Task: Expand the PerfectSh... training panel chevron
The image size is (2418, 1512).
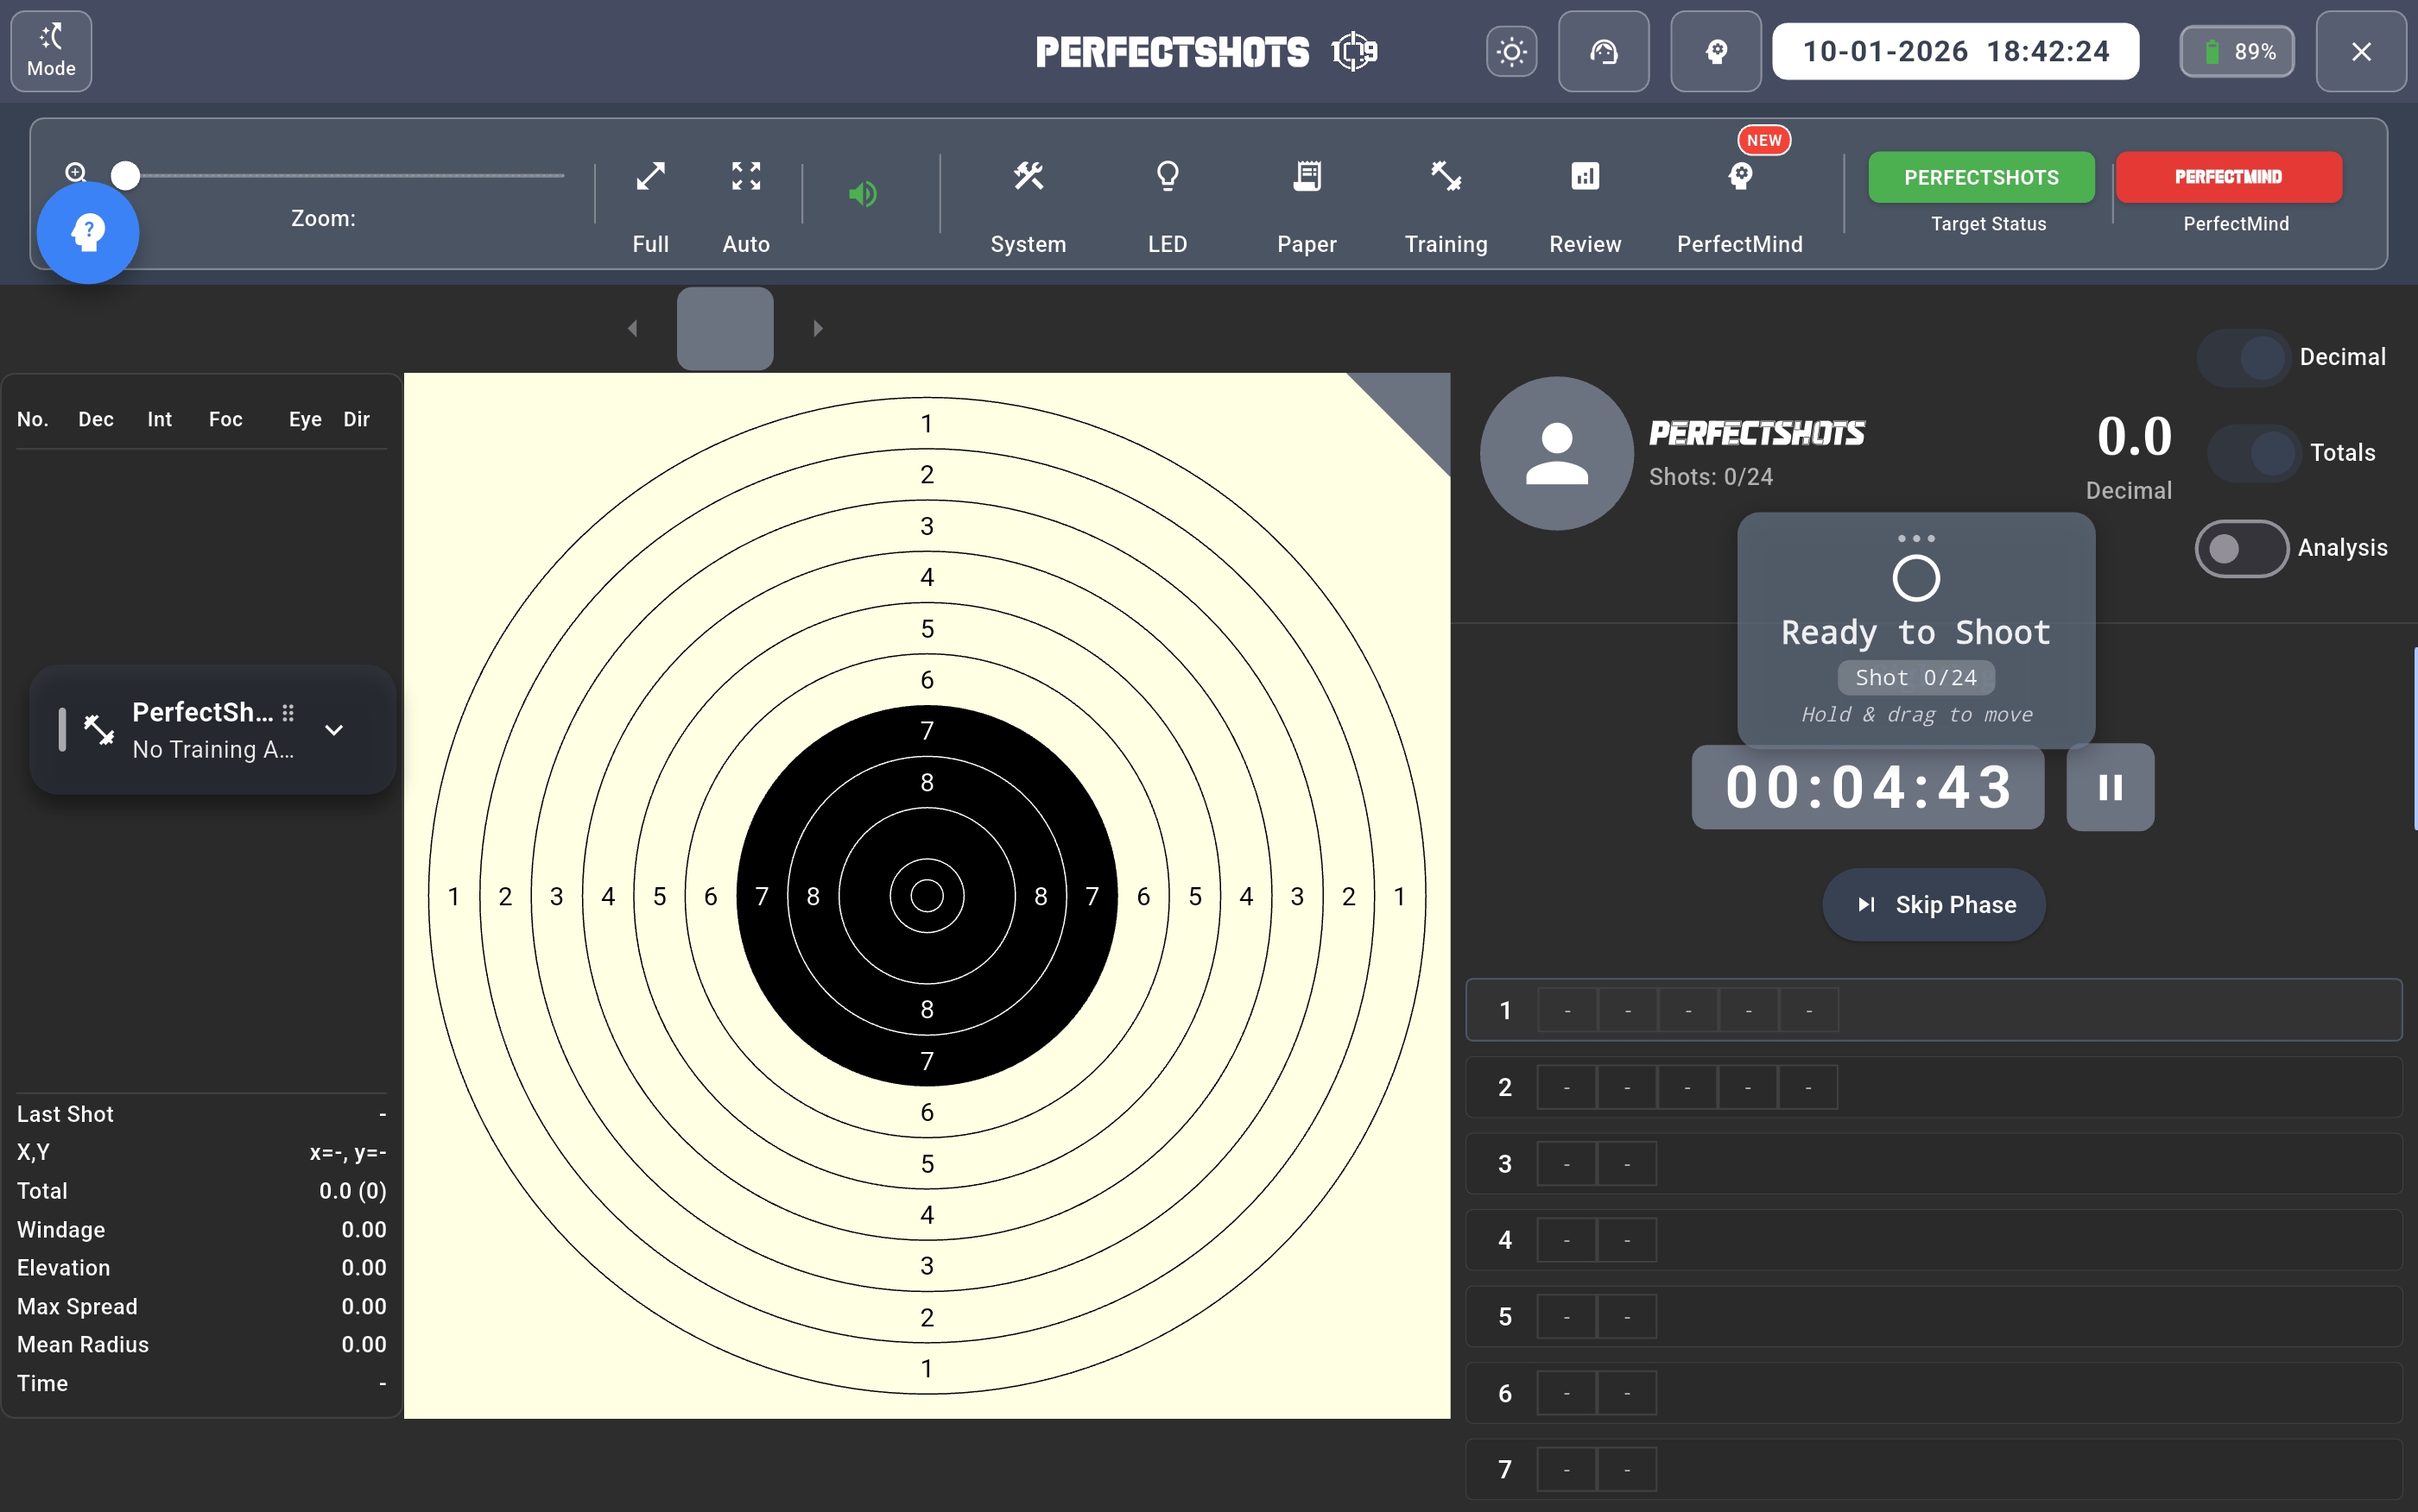Action: click(x=334, y=730)
